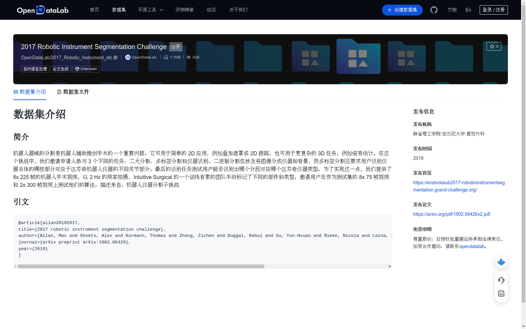The height and width of the screenshot is (329, 526).
Task: Go to 首页 in the navigation bar
Action: click(x=94, y=10)
